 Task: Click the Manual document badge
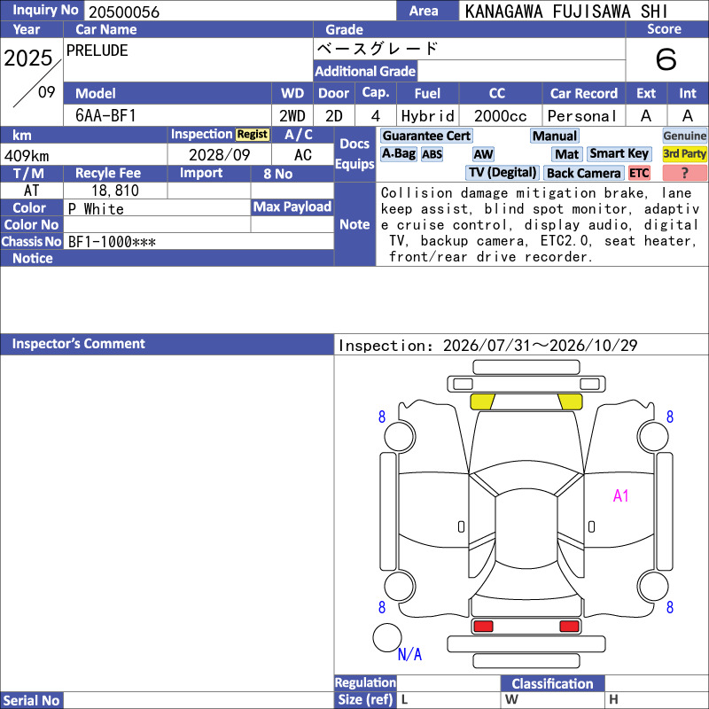point(555,136)
